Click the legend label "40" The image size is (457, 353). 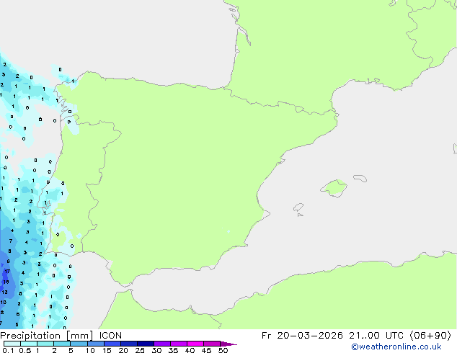[190, 350]
